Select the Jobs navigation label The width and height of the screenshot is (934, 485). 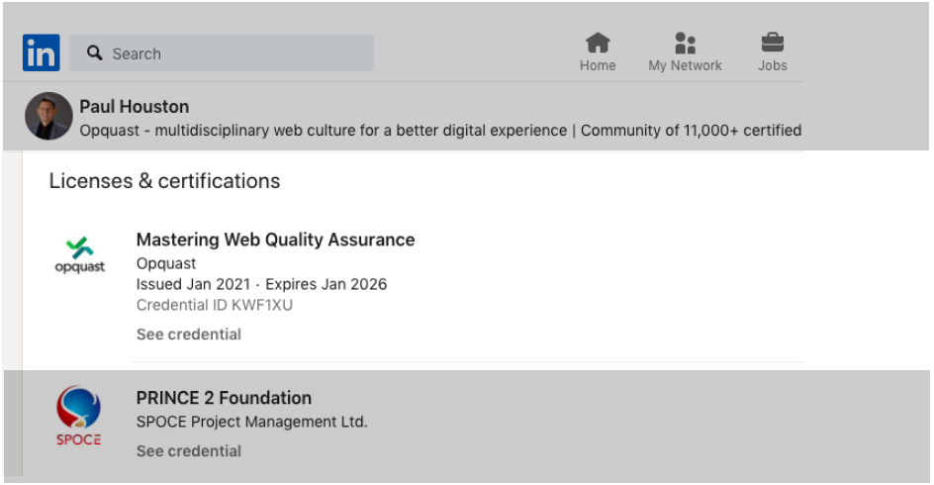point(772,65)
